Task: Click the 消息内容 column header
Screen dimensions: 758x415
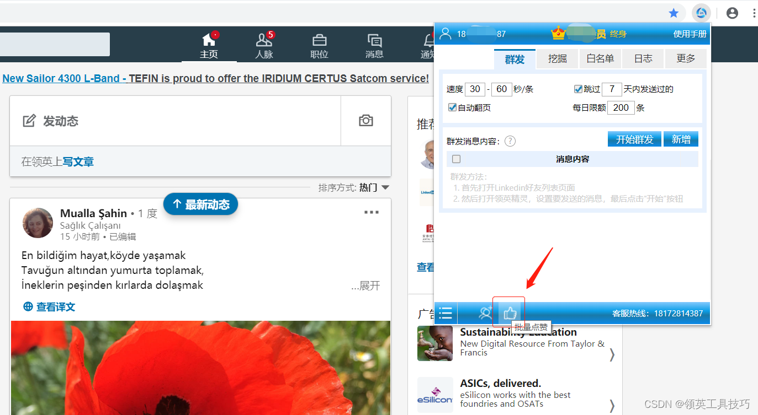Action: tap(573, 159)
